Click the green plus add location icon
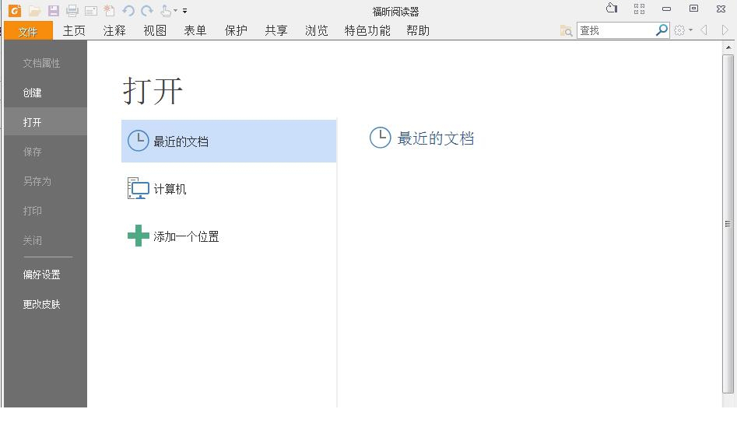 point(139,236)
